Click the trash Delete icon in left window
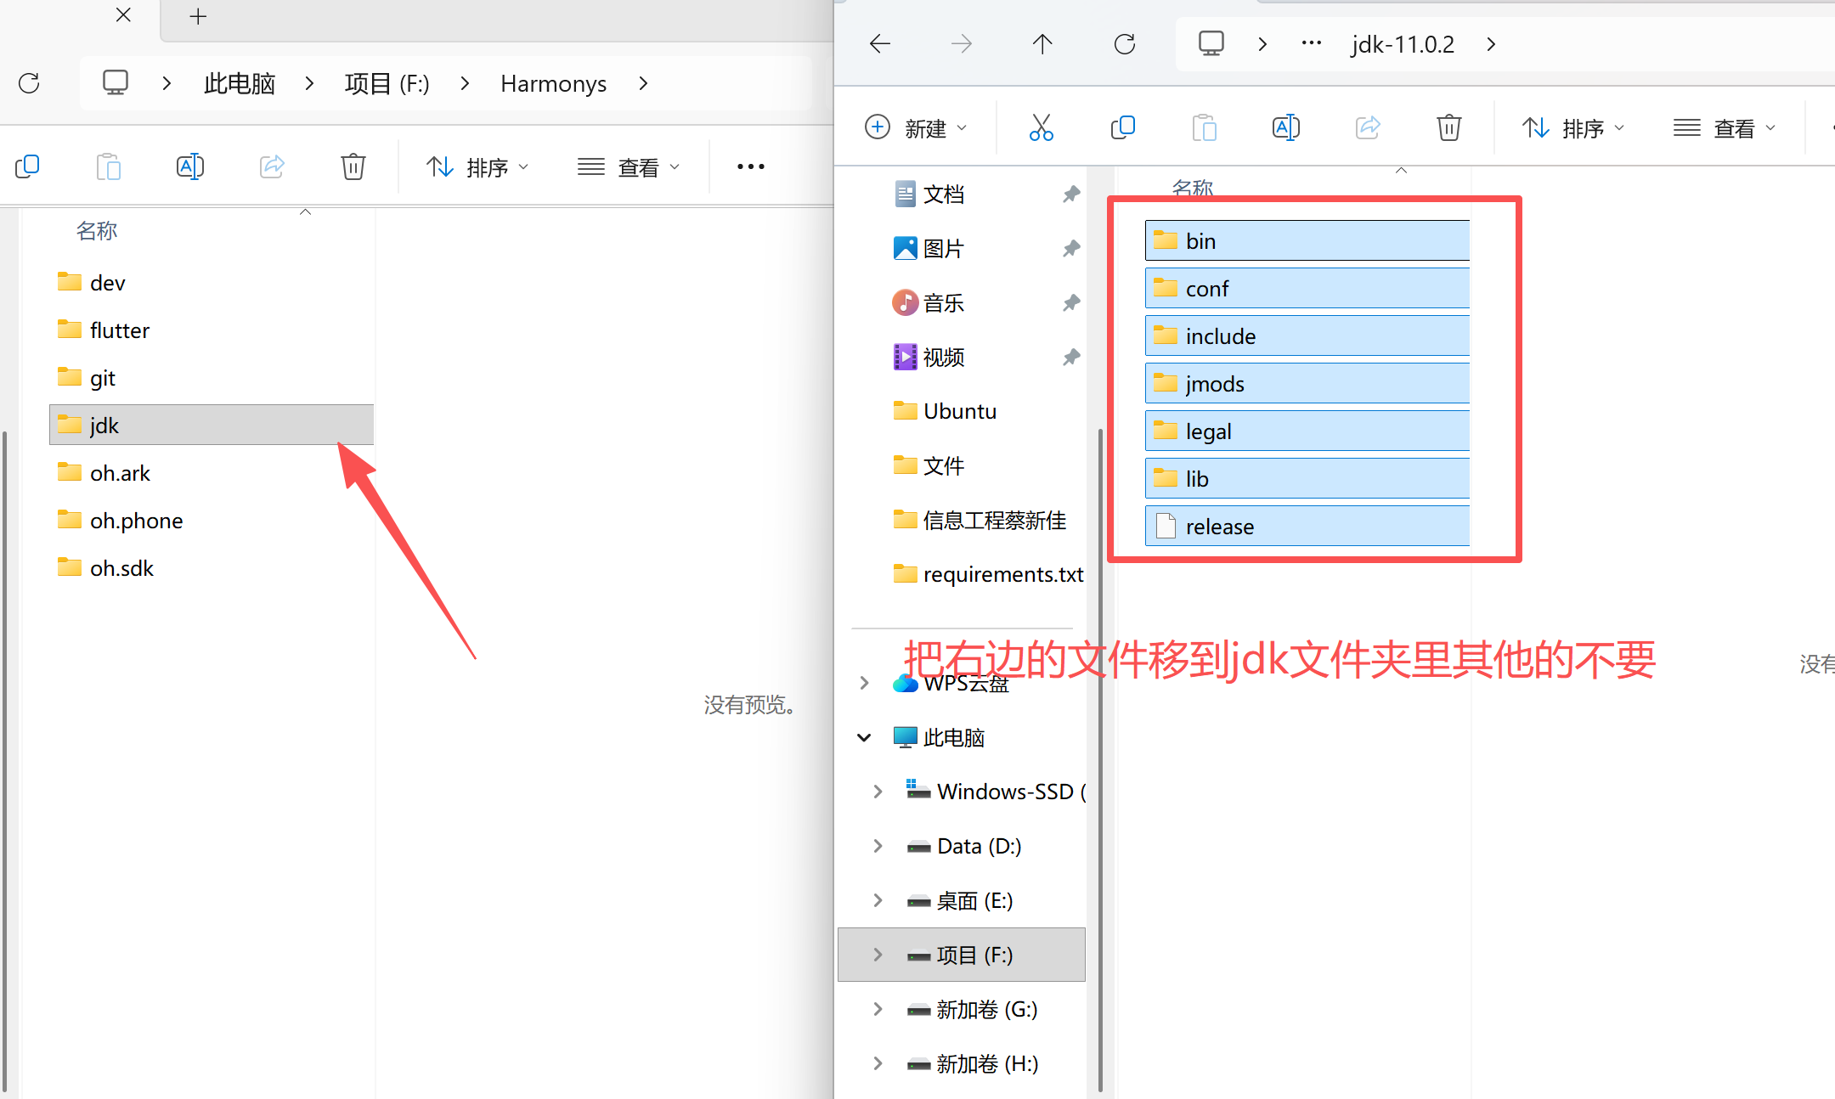The image size is (1835, 1099). pyautogui.click(x=353, y=166)
